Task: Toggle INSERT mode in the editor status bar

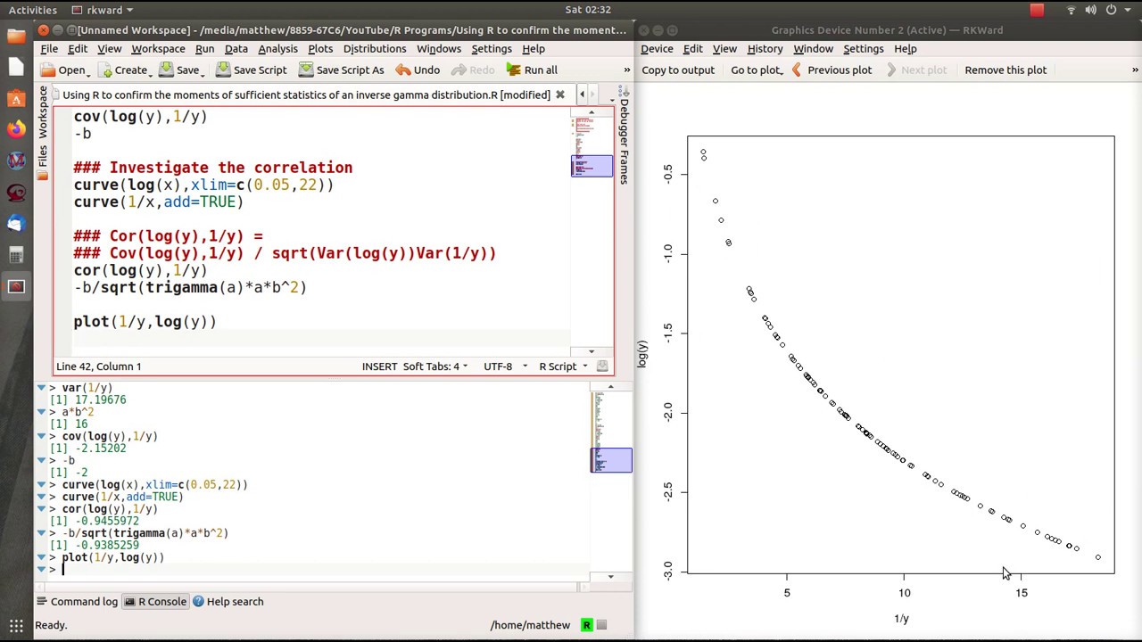Action: pos(379,366)
